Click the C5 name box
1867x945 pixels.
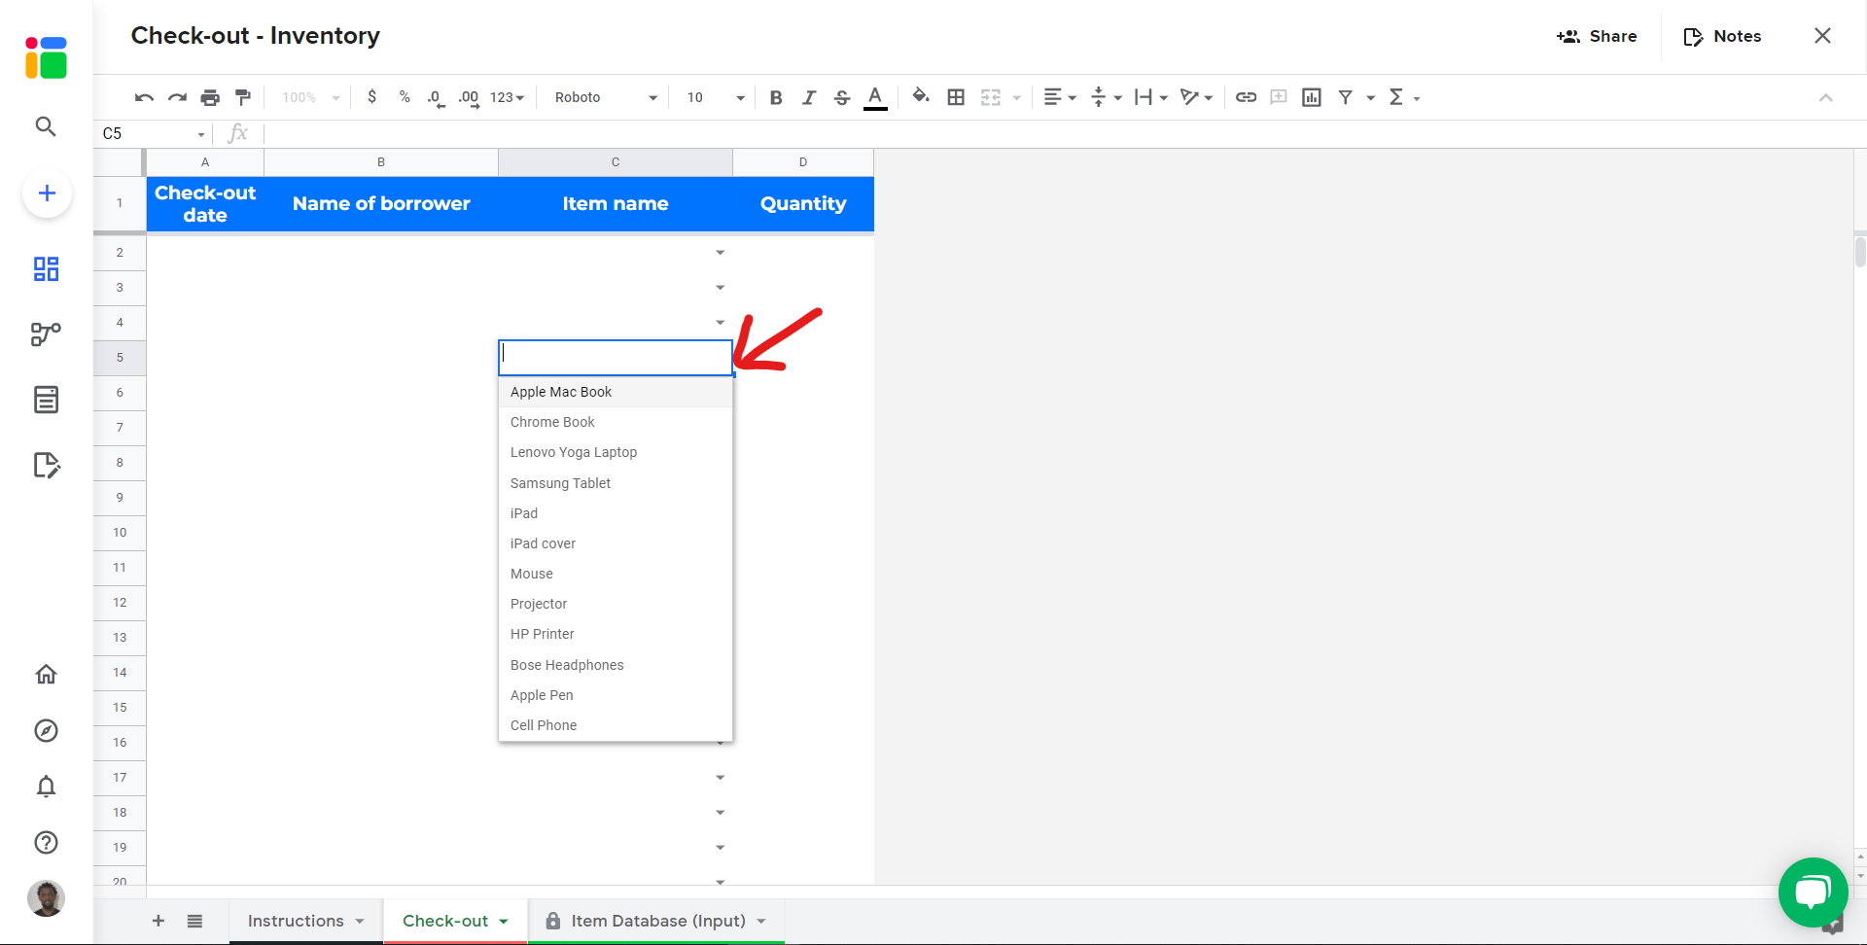(154, 133)
